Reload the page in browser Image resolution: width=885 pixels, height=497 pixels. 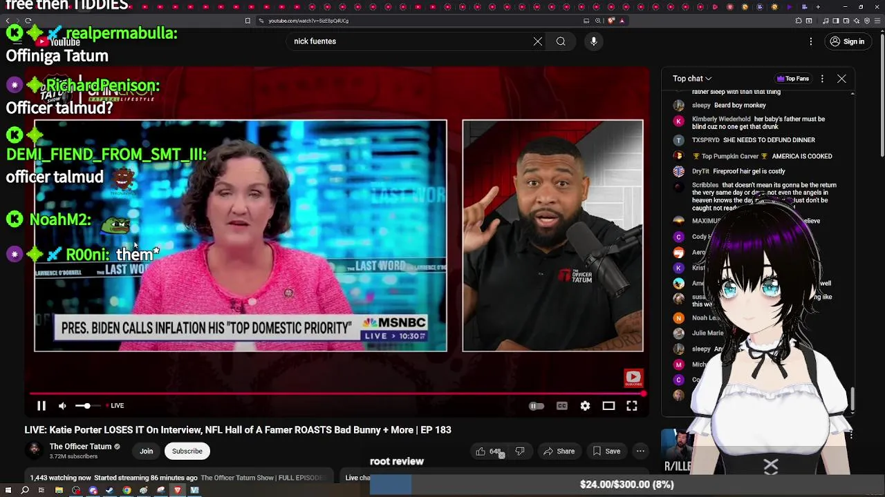[x=28, y=21]
